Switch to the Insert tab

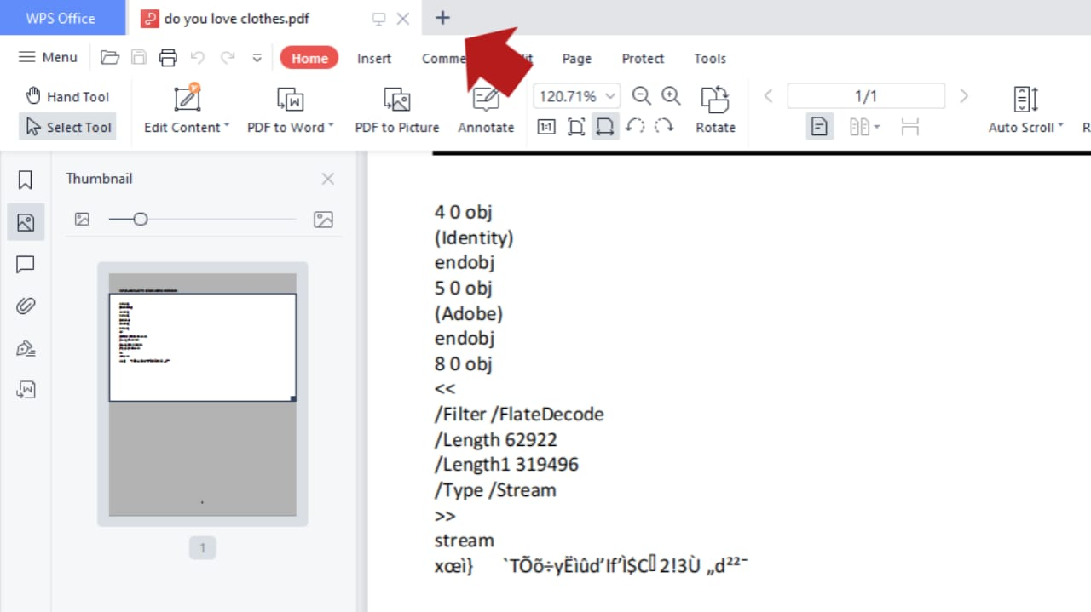(374, 58)
